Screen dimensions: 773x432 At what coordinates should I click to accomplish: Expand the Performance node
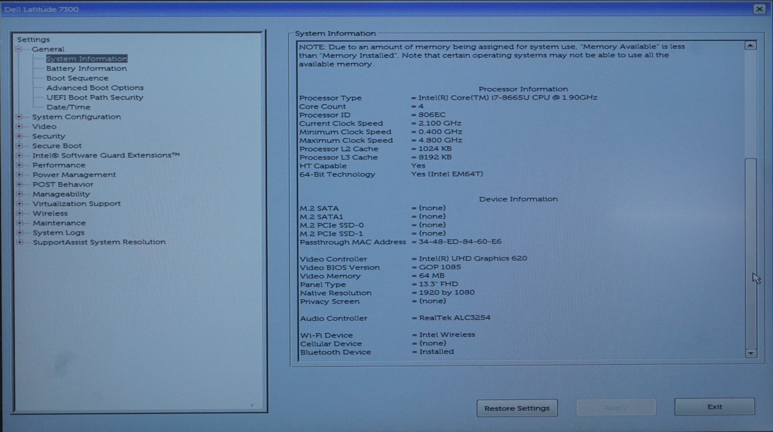[19, 165]
